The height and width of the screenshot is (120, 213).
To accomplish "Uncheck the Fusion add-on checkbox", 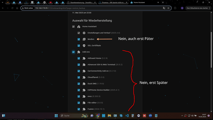I will pyautogui.click(x=79, y=109).
